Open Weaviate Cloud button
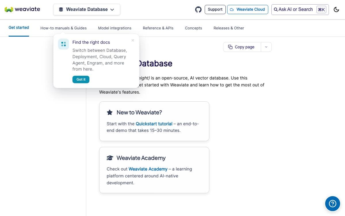 click(248, 10)
